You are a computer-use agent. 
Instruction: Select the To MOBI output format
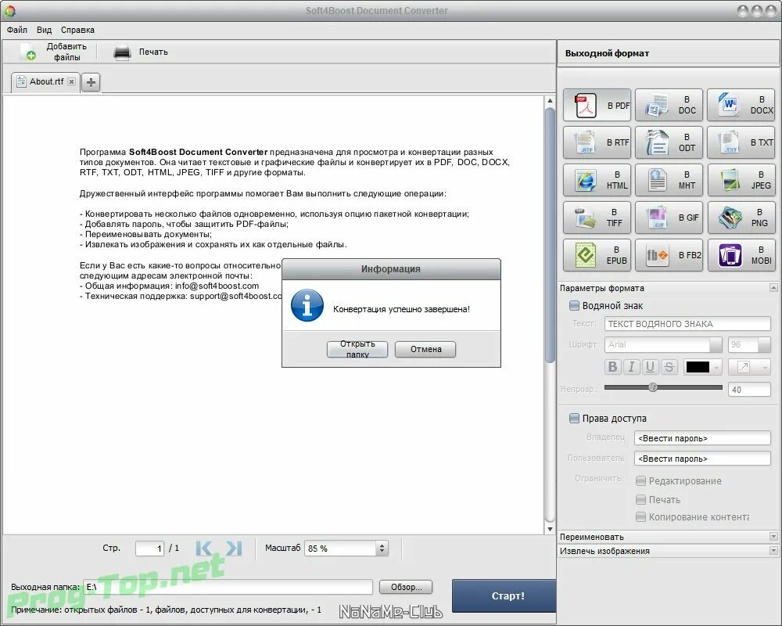coord(741,255)
